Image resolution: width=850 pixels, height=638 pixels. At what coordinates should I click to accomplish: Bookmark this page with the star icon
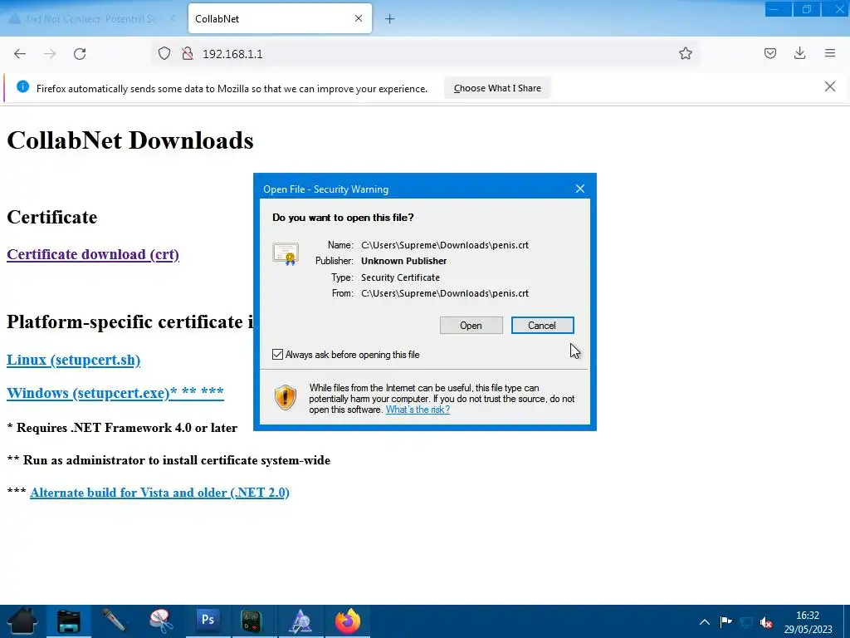(x=685, y=53)
